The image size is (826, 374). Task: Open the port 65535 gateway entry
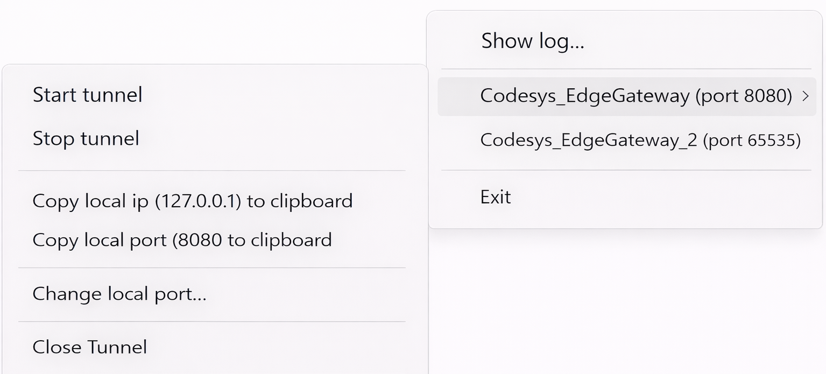click(640, 140)
